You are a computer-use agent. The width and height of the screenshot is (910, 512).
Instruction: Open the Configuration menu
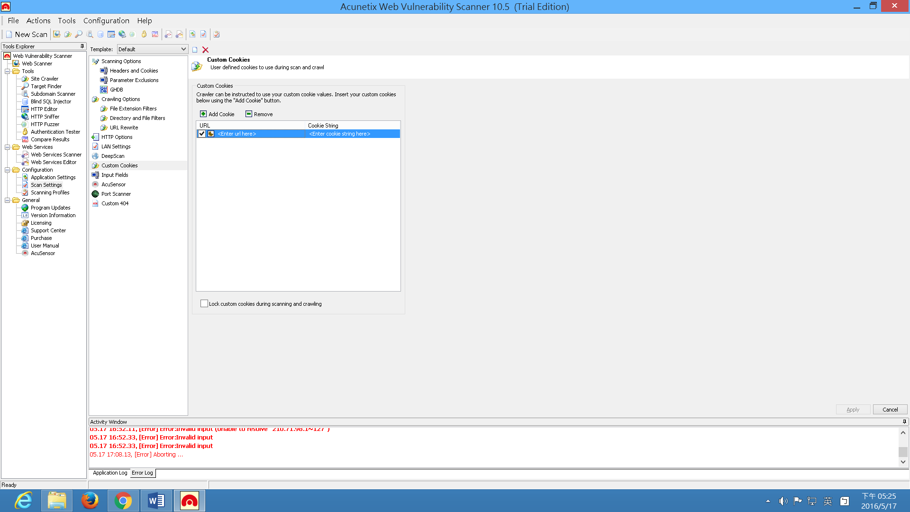click(106, 21)
